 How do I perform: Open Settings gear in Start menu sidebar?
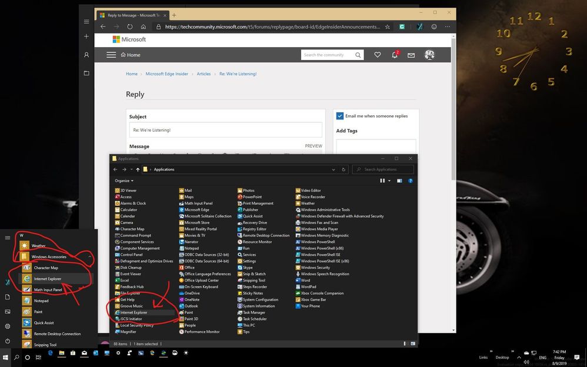click(8, 326)
